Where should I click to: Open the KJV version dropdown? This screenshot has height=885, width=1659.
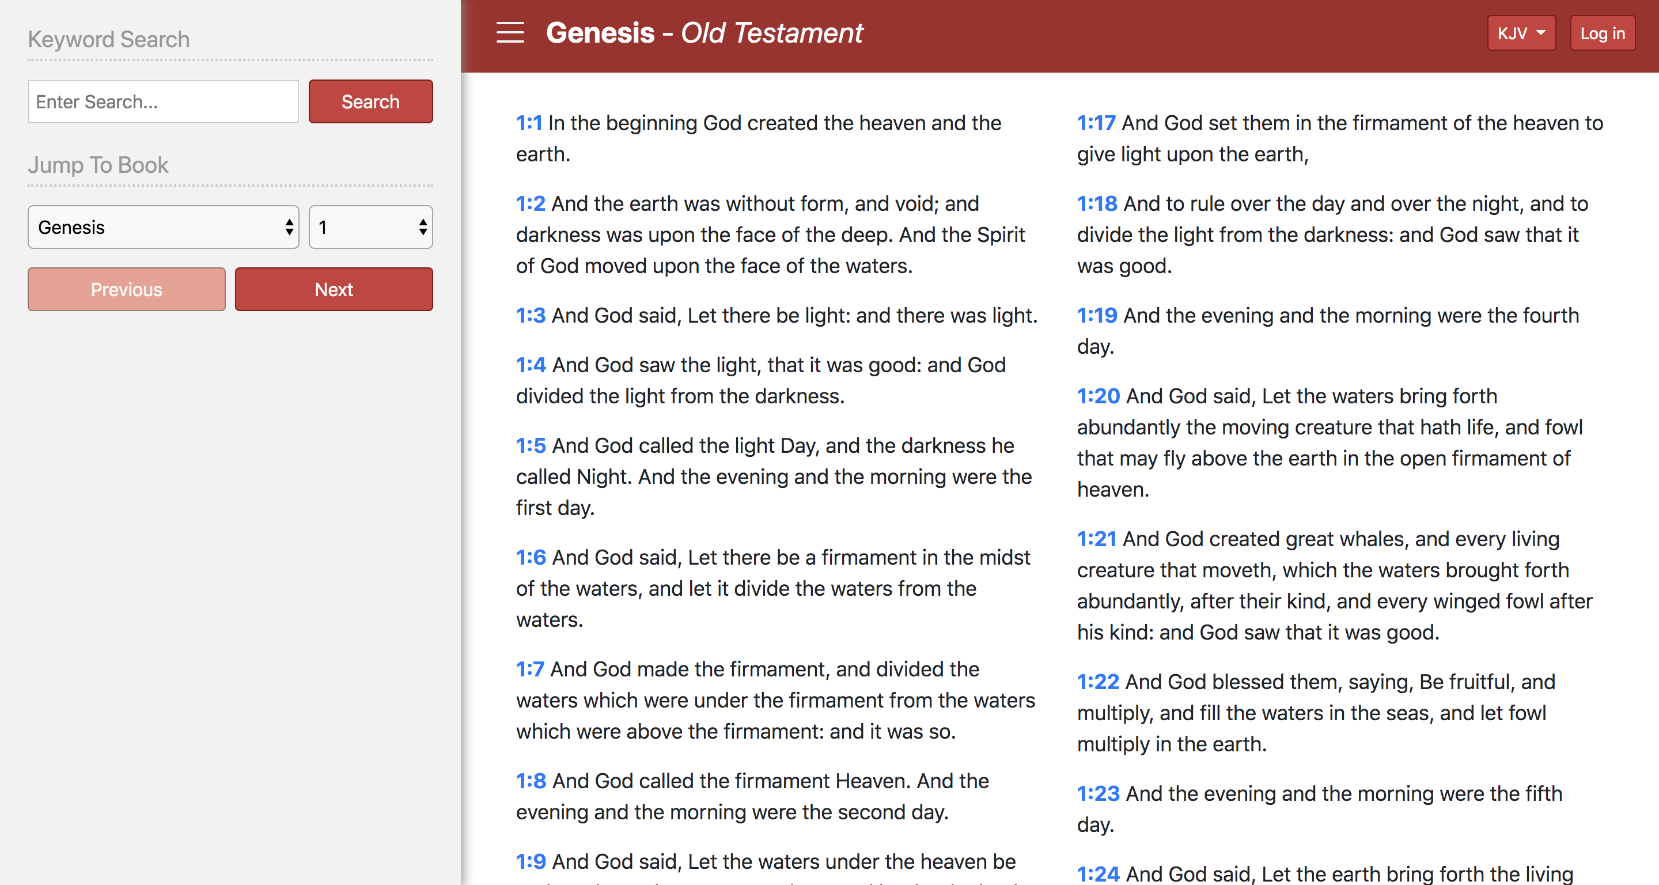(x=1521, y=33)
